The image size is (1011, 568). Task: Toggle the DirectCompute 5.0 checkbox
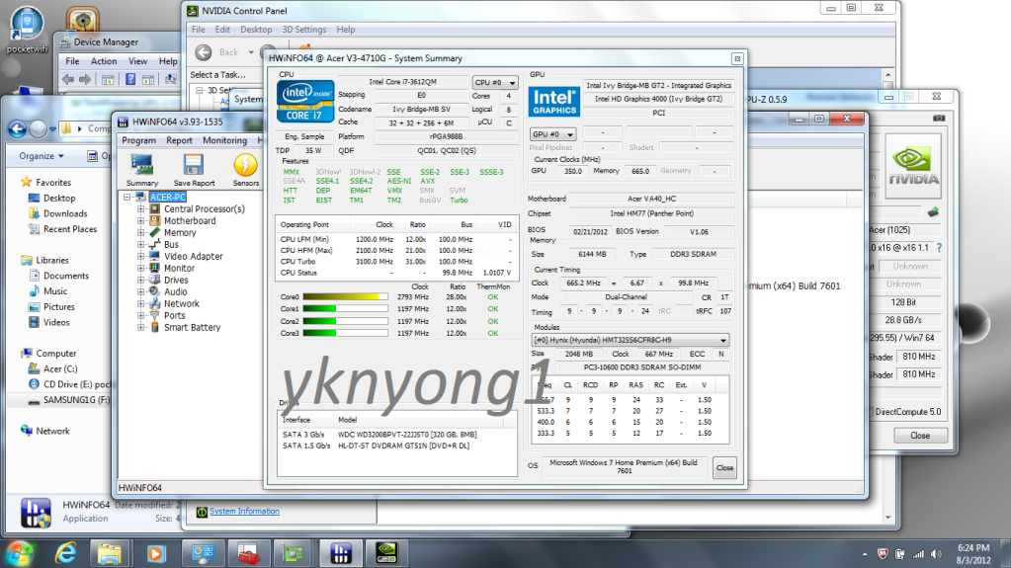pyautogui.click(x=871, y=411)
